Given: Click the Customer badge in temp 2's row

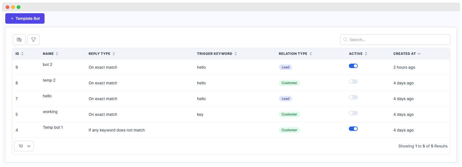Looking at the screenshot, I should (x=289, y=83).
